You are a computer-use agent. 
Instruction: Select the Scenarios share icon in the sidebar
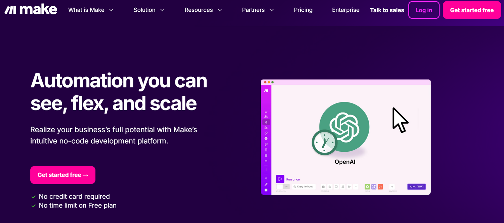point(266,122)
